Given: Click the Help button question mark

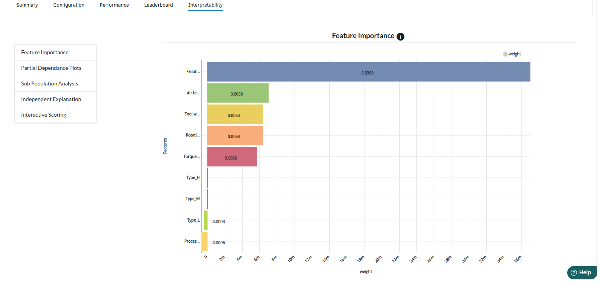Looking at the screenshot, I should pos(573,273).
